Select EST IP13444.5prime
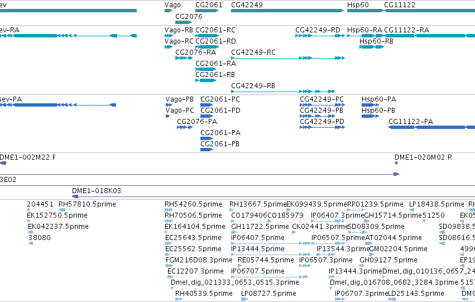 tap(258, 250)
